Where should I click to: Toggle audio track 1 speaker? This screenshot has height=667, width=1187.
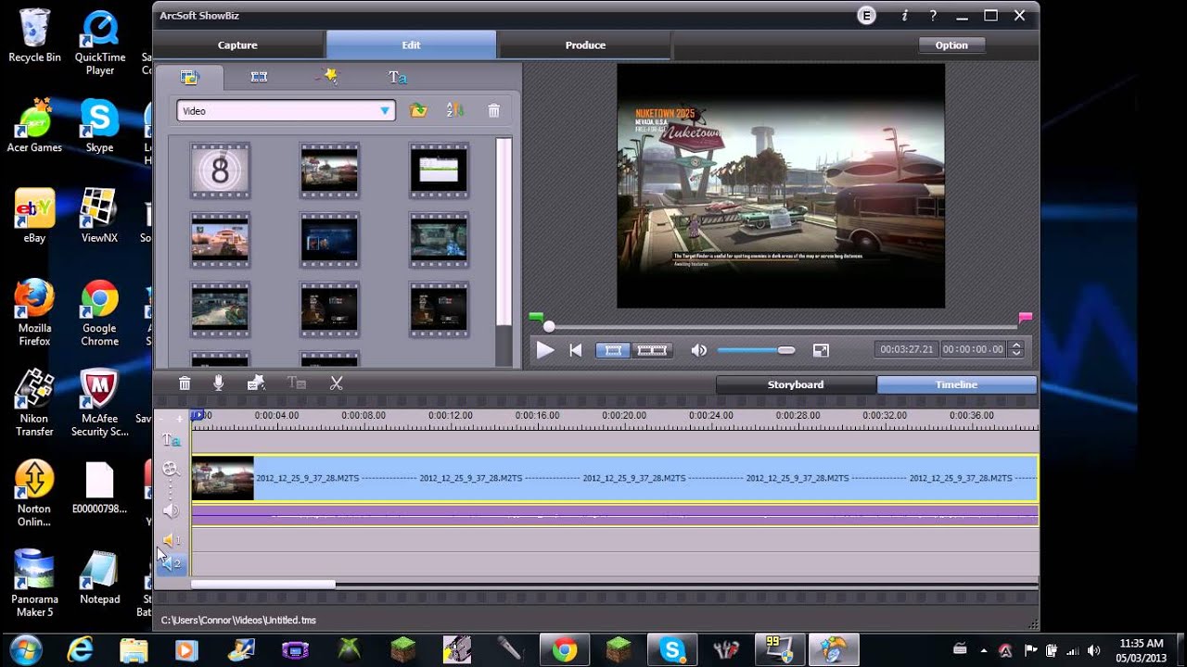pyautogui.click(x=171, y=539)
